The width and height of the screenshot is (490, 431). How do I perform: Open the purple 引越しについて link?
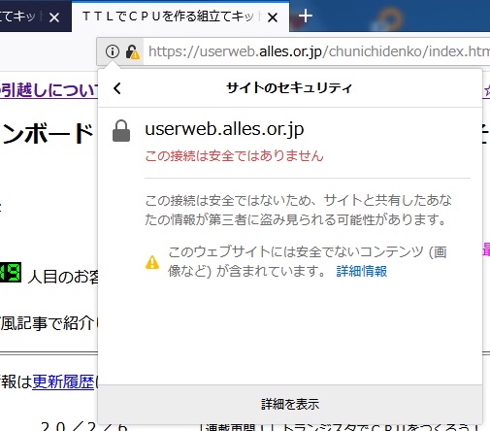(49, 90)
